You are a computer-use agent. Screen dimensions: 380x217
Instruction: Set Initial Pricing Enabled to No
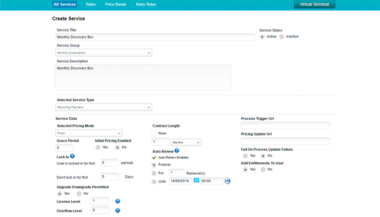(117, 148)
